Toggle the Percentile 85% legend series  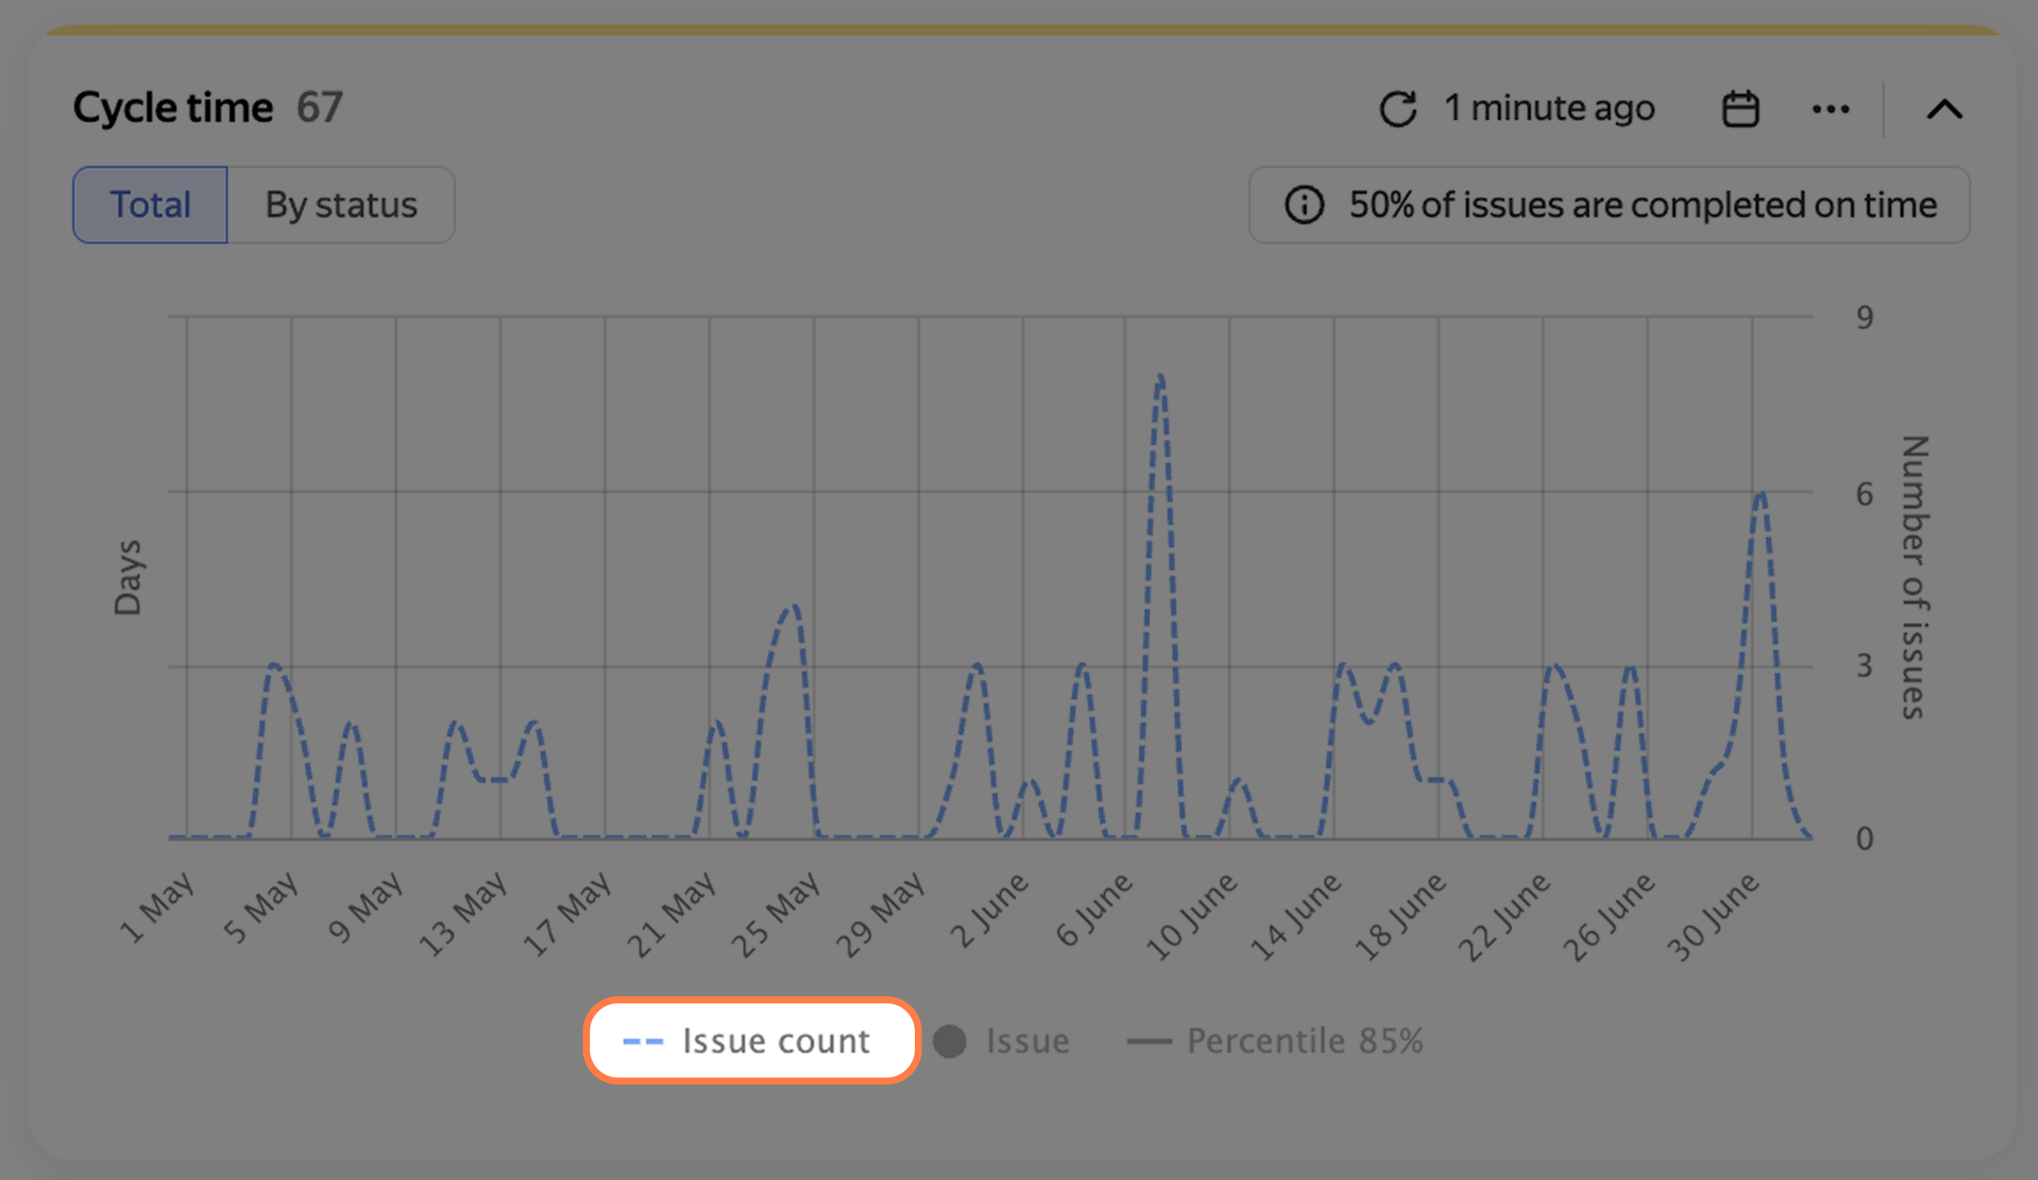click(x=1276, y=1040)
